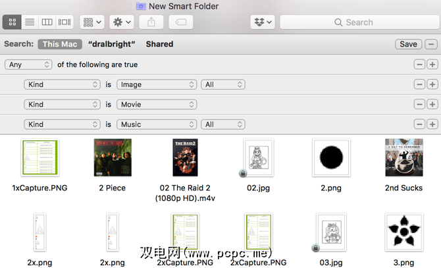The width and height of the screenshot is (441, 268).
Task: Click the minus button beside Save
Action: click(431, 44)
